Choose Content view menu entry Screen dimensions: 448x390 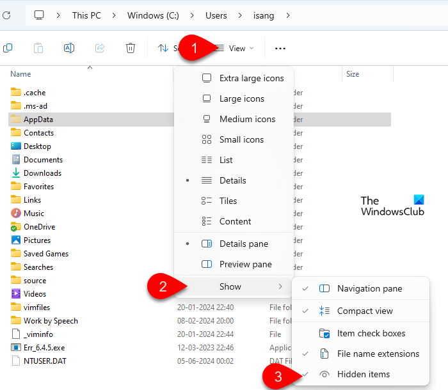point(234,221)
